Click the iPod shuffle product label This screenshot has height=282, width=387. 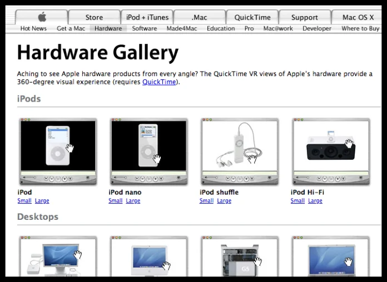click(219, 192)
